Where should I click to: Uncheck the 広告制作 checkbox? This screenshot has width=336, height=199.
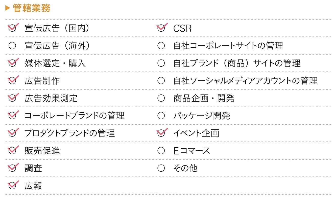pyautogui.click(x=12, y=81)
